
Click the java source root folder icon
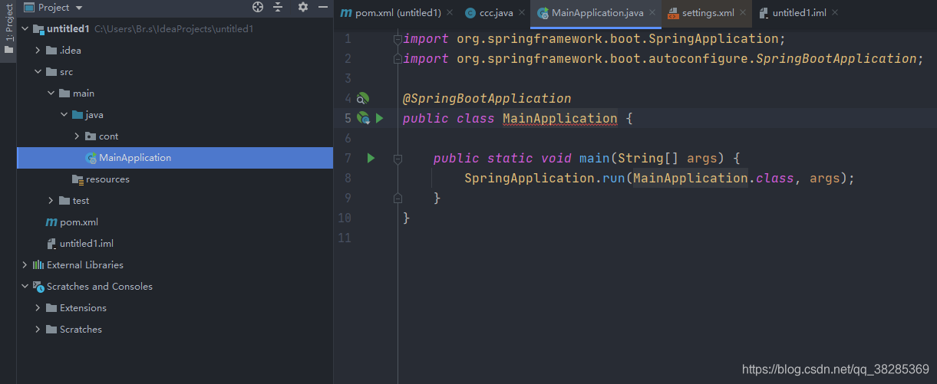click(x=78, y=115)
